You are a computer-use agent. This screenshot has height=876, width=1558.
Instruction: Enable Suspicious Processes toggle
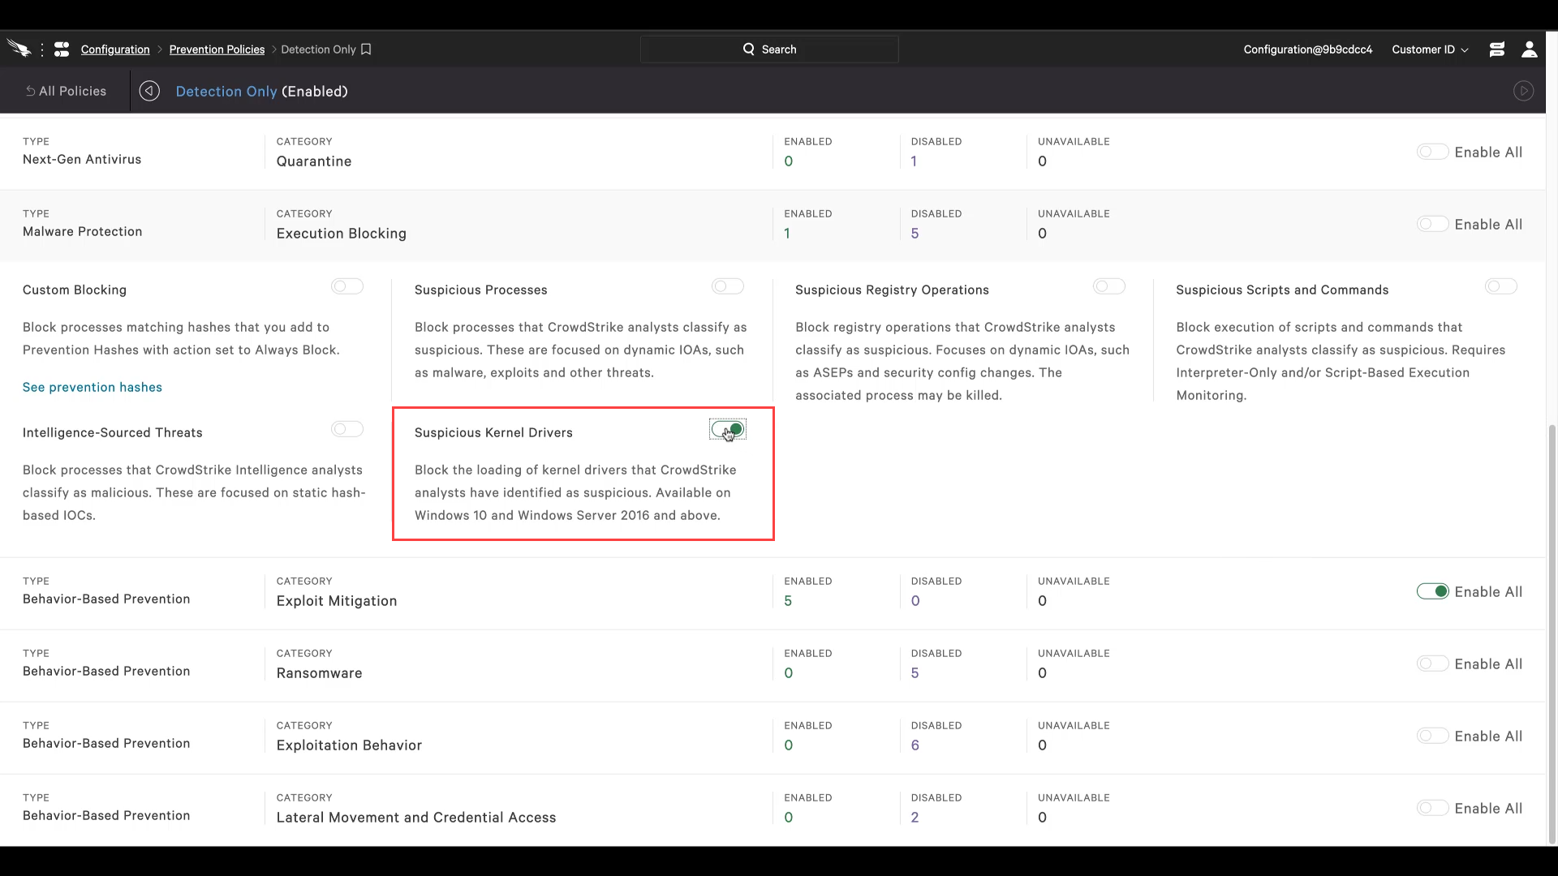728,286
